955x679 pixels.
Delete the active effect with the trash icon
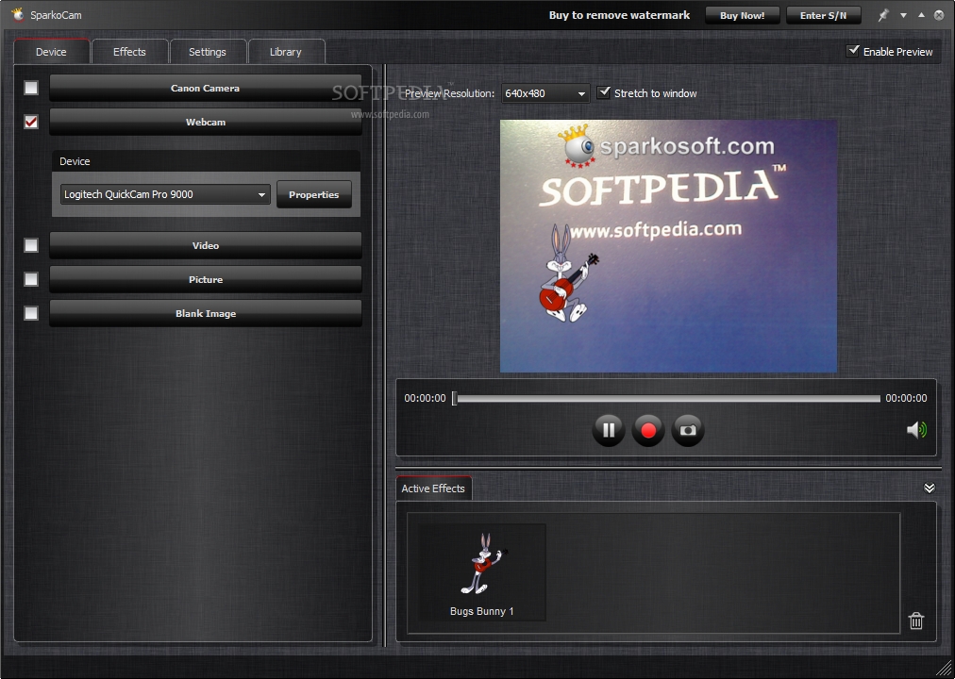[915, 621]
